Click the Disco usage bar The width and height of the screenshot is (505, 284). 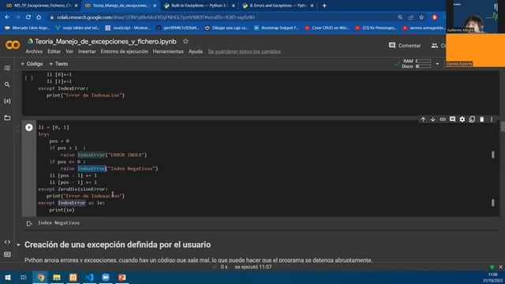423,66
